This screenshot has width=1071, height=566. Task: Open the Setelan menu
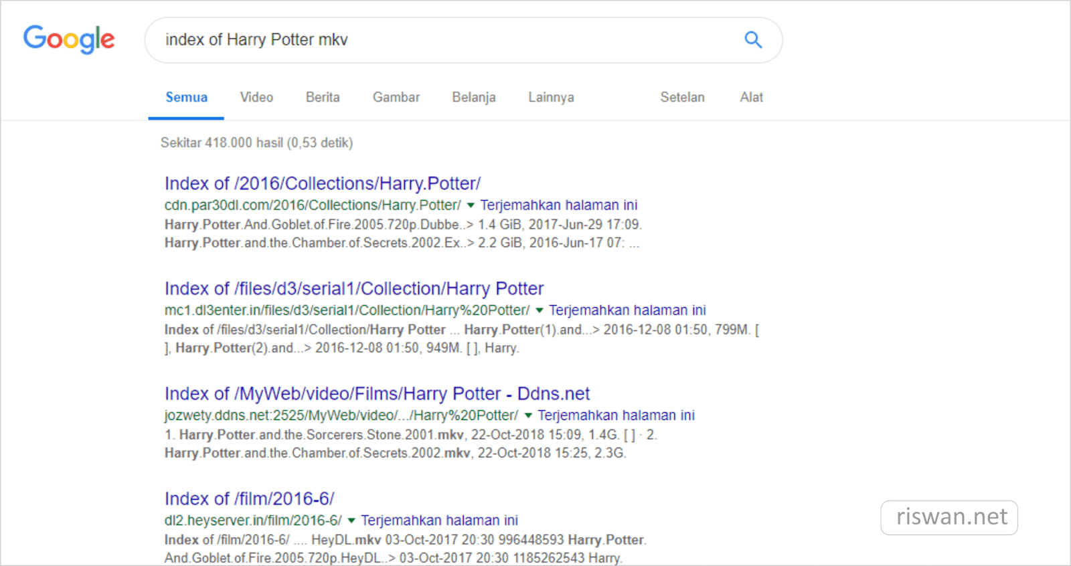(x=682, y=98)
